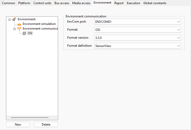Open the EnvCom port dropdown
Screen dimensions: 191x130
click(x=138, y=22)
